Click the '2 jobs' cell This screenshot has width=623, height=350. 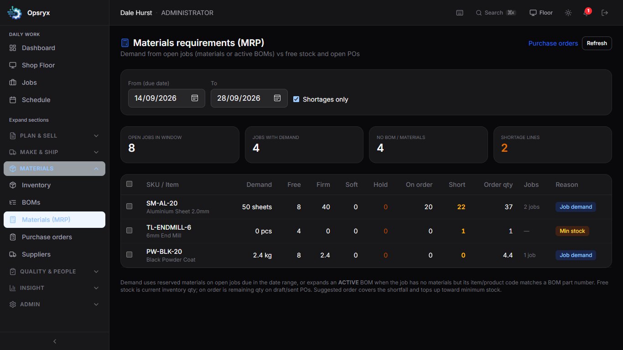click(x=532, y=207)
